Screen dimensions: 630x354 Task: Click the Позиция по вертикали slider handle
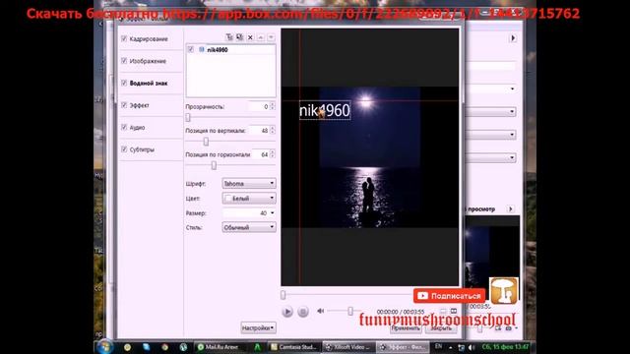pyautogui.click(x=206, y=142)
